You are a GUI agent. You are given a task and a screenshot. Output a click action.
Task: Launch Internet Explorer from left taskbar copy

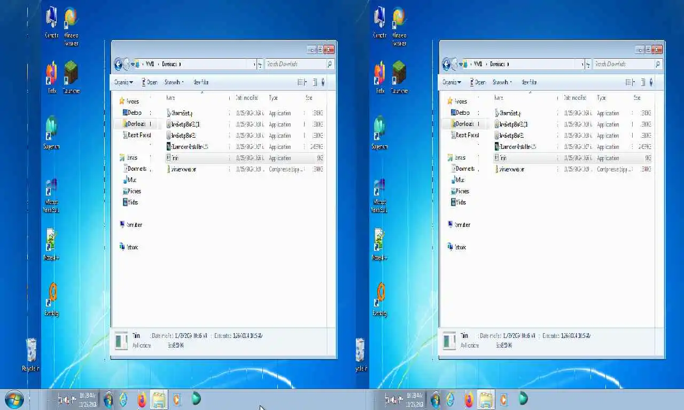pos(123,399)
